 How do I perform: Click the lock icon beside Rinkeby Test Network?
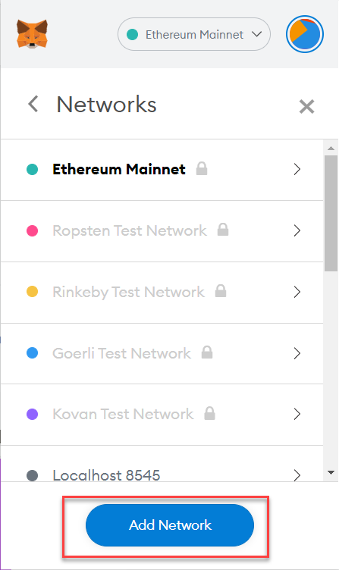pyautogui.click(x=221, y=291)
